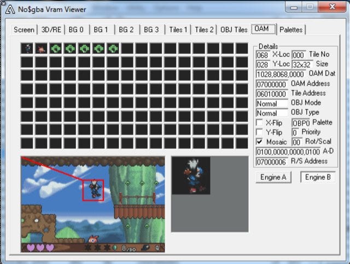The image size is (350, 264).
Task: Switch to the Palettes tab
Action: pos(291,30)
